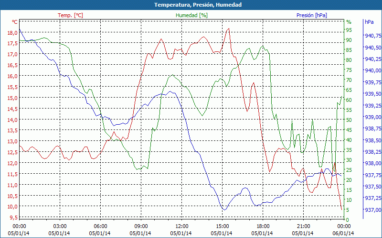Image resolution: width=382 pixels, height=238 pixels.
Task: Click the humidity axis value '10'
Action: (349, 200)
